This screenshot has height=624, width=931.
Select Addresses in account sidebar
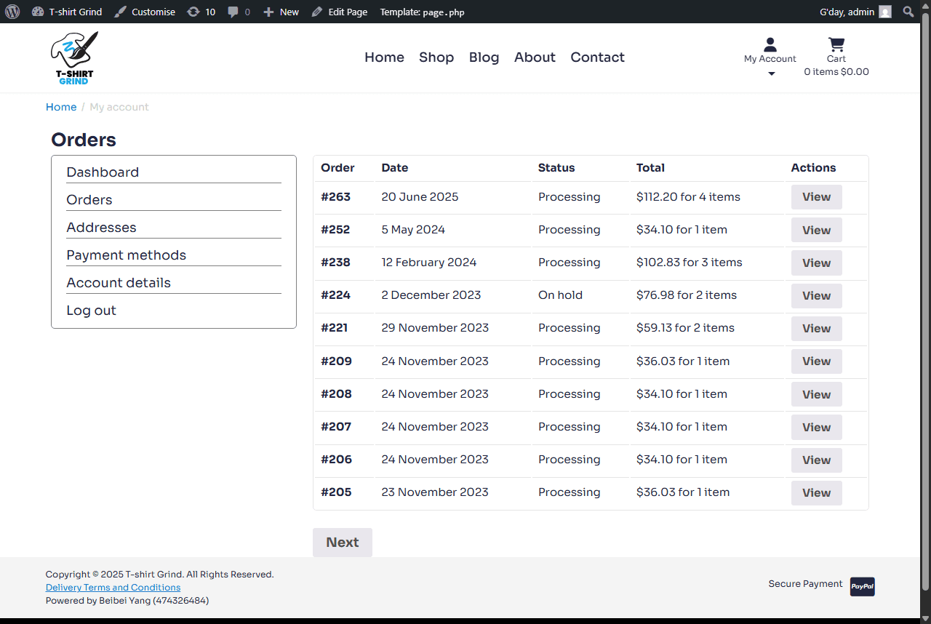(101, 228)
